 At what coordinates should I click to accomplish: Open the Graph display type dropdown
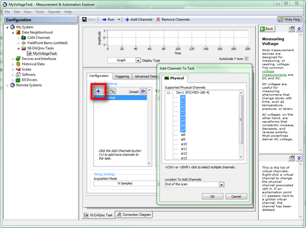pos(138,61)
